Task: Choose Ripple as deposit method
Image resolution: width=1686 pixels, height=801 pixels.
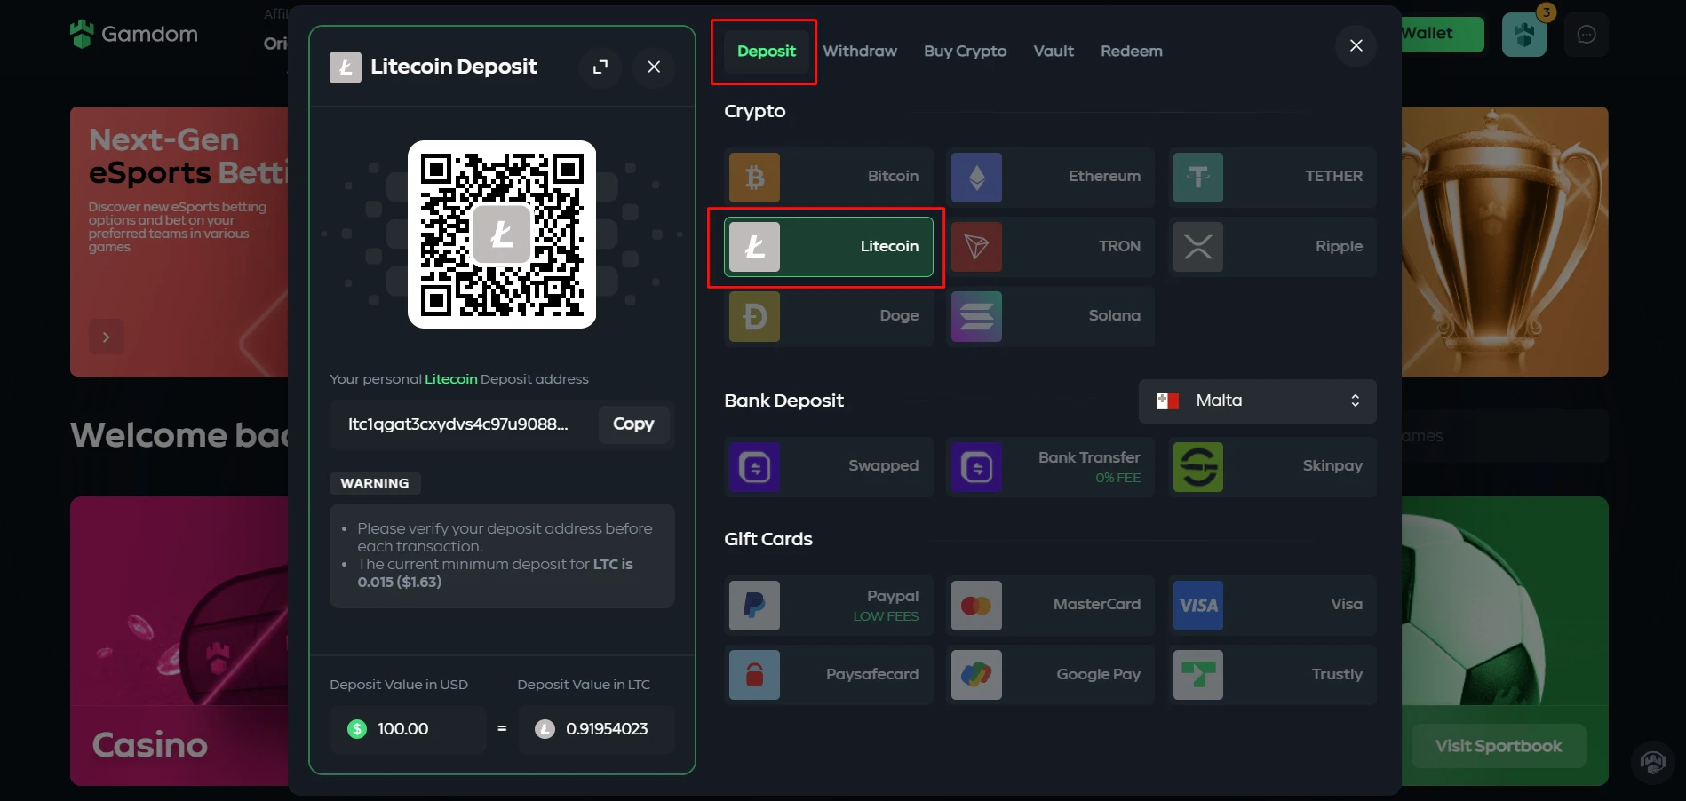Action: tap(1272, 247)
